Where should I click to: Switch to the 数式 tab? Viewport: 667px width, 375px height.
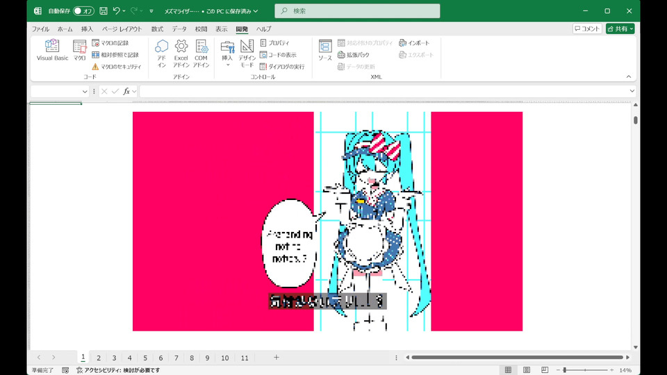(x=157, y=29)
